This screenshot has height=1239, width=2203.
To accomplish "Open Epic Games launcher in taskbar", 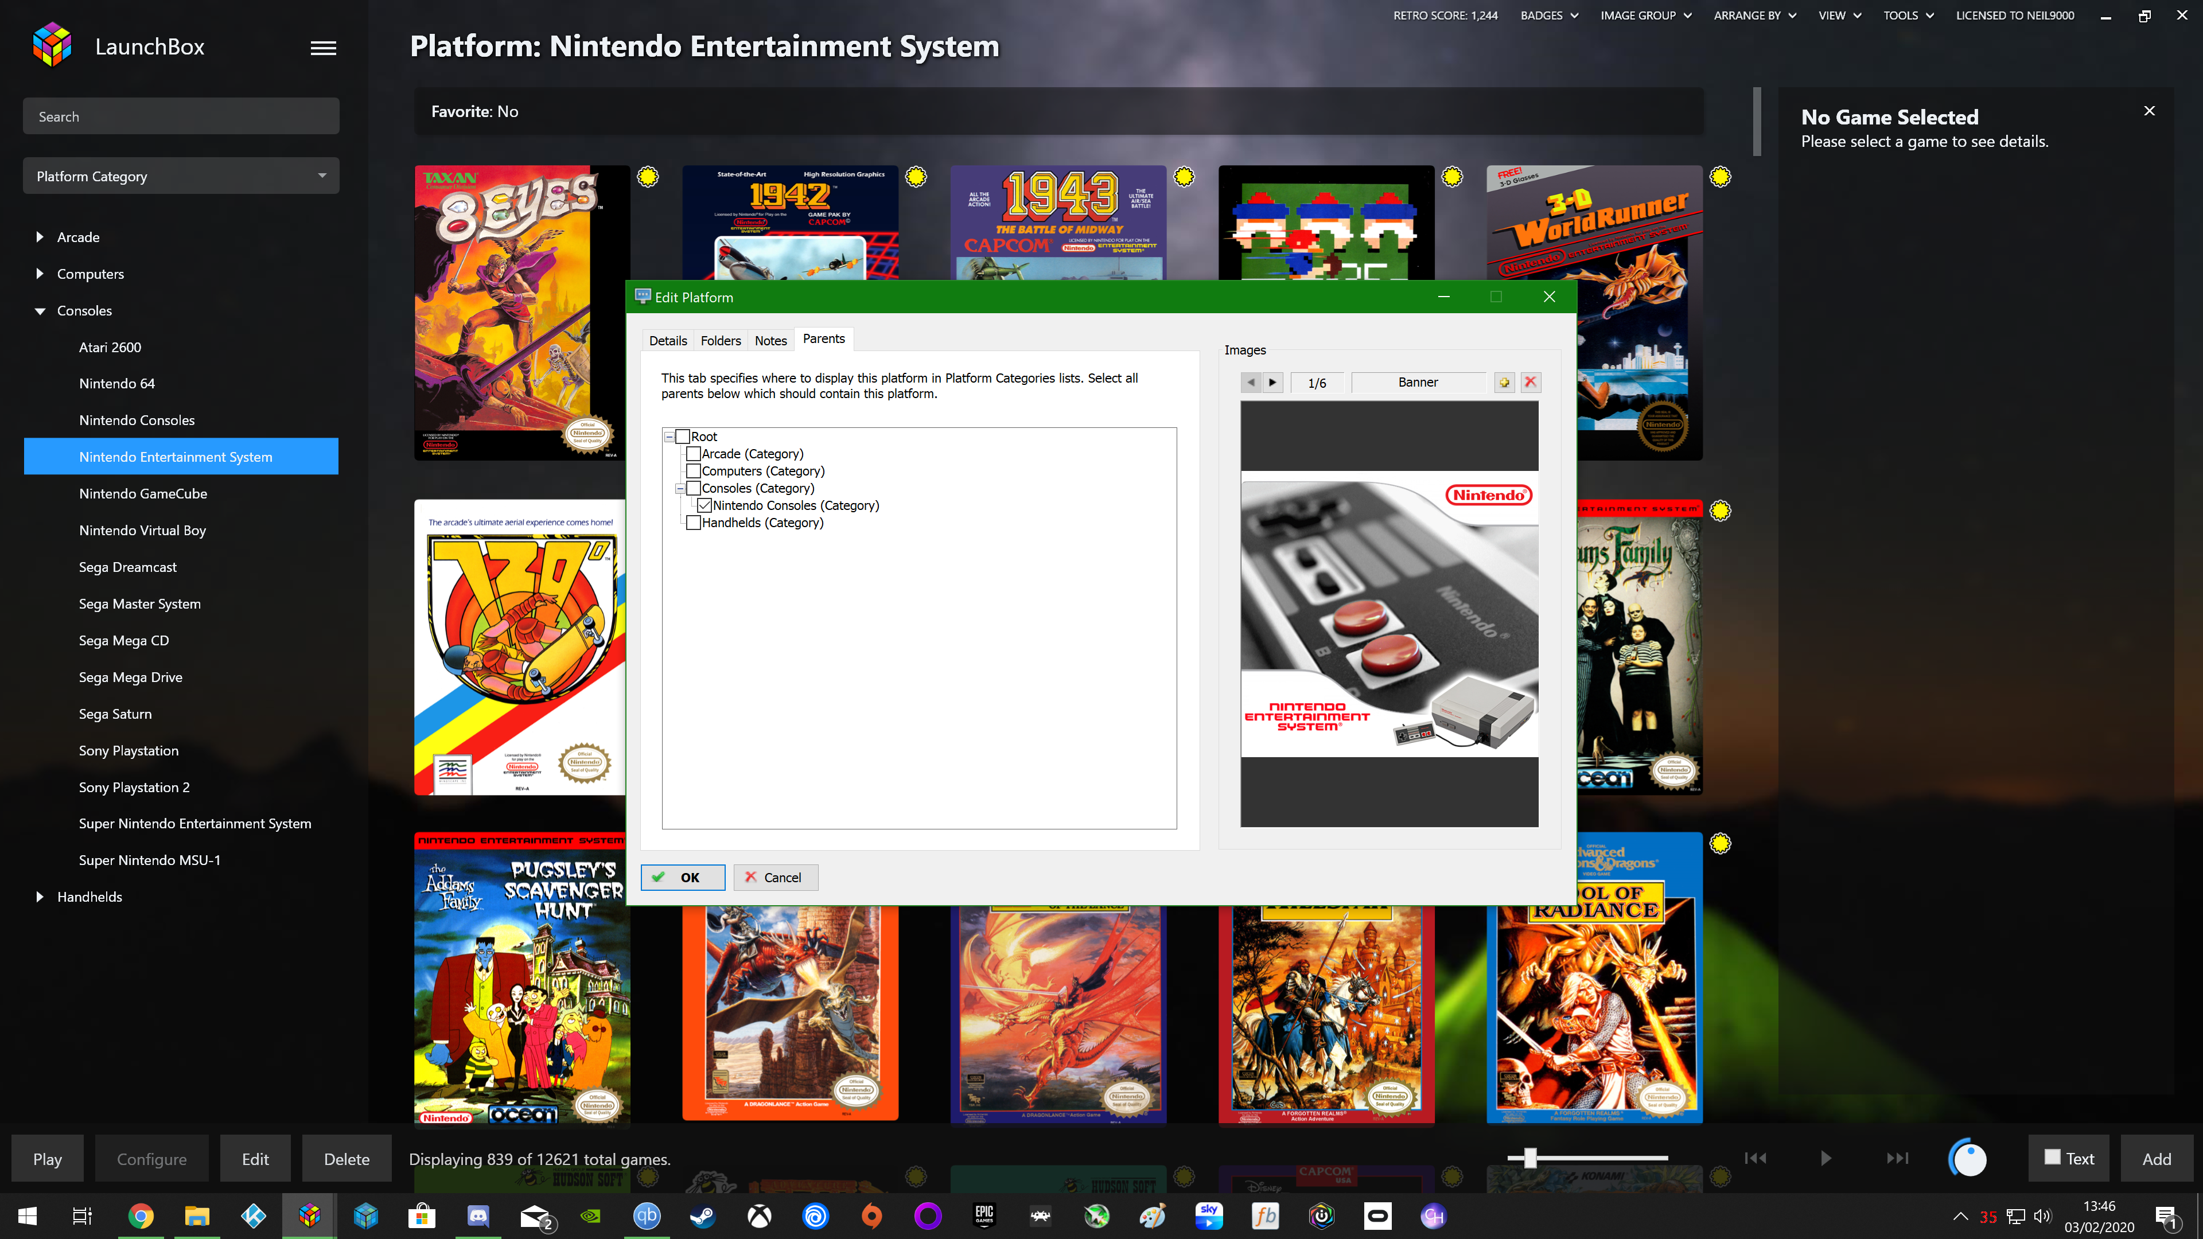I will (984, 1216).
